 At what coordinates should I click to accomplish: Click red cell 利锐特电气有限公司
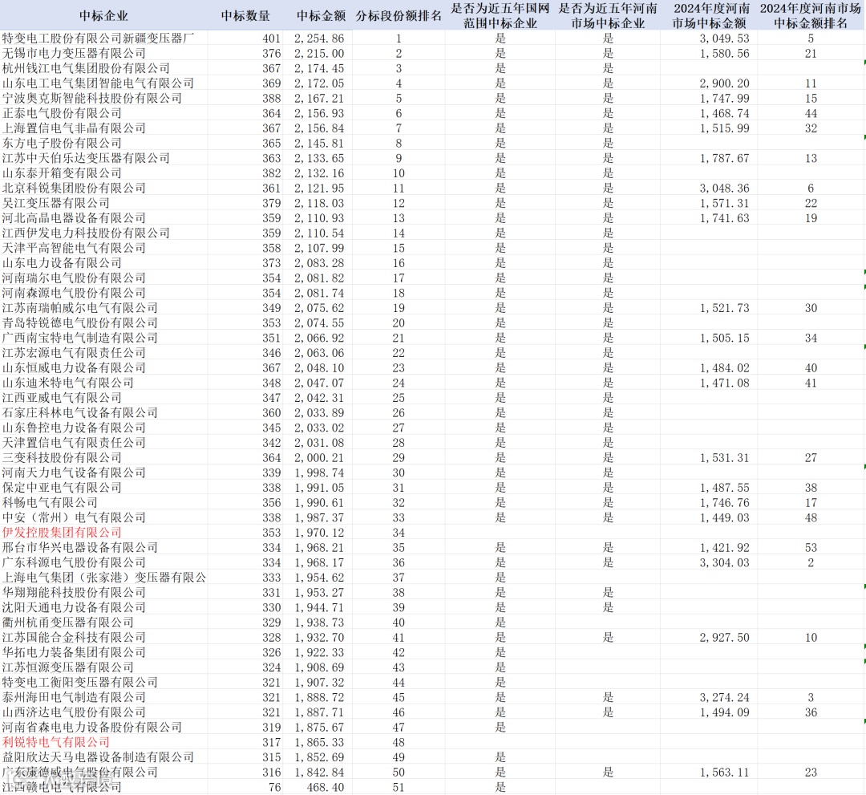(55, 742)
